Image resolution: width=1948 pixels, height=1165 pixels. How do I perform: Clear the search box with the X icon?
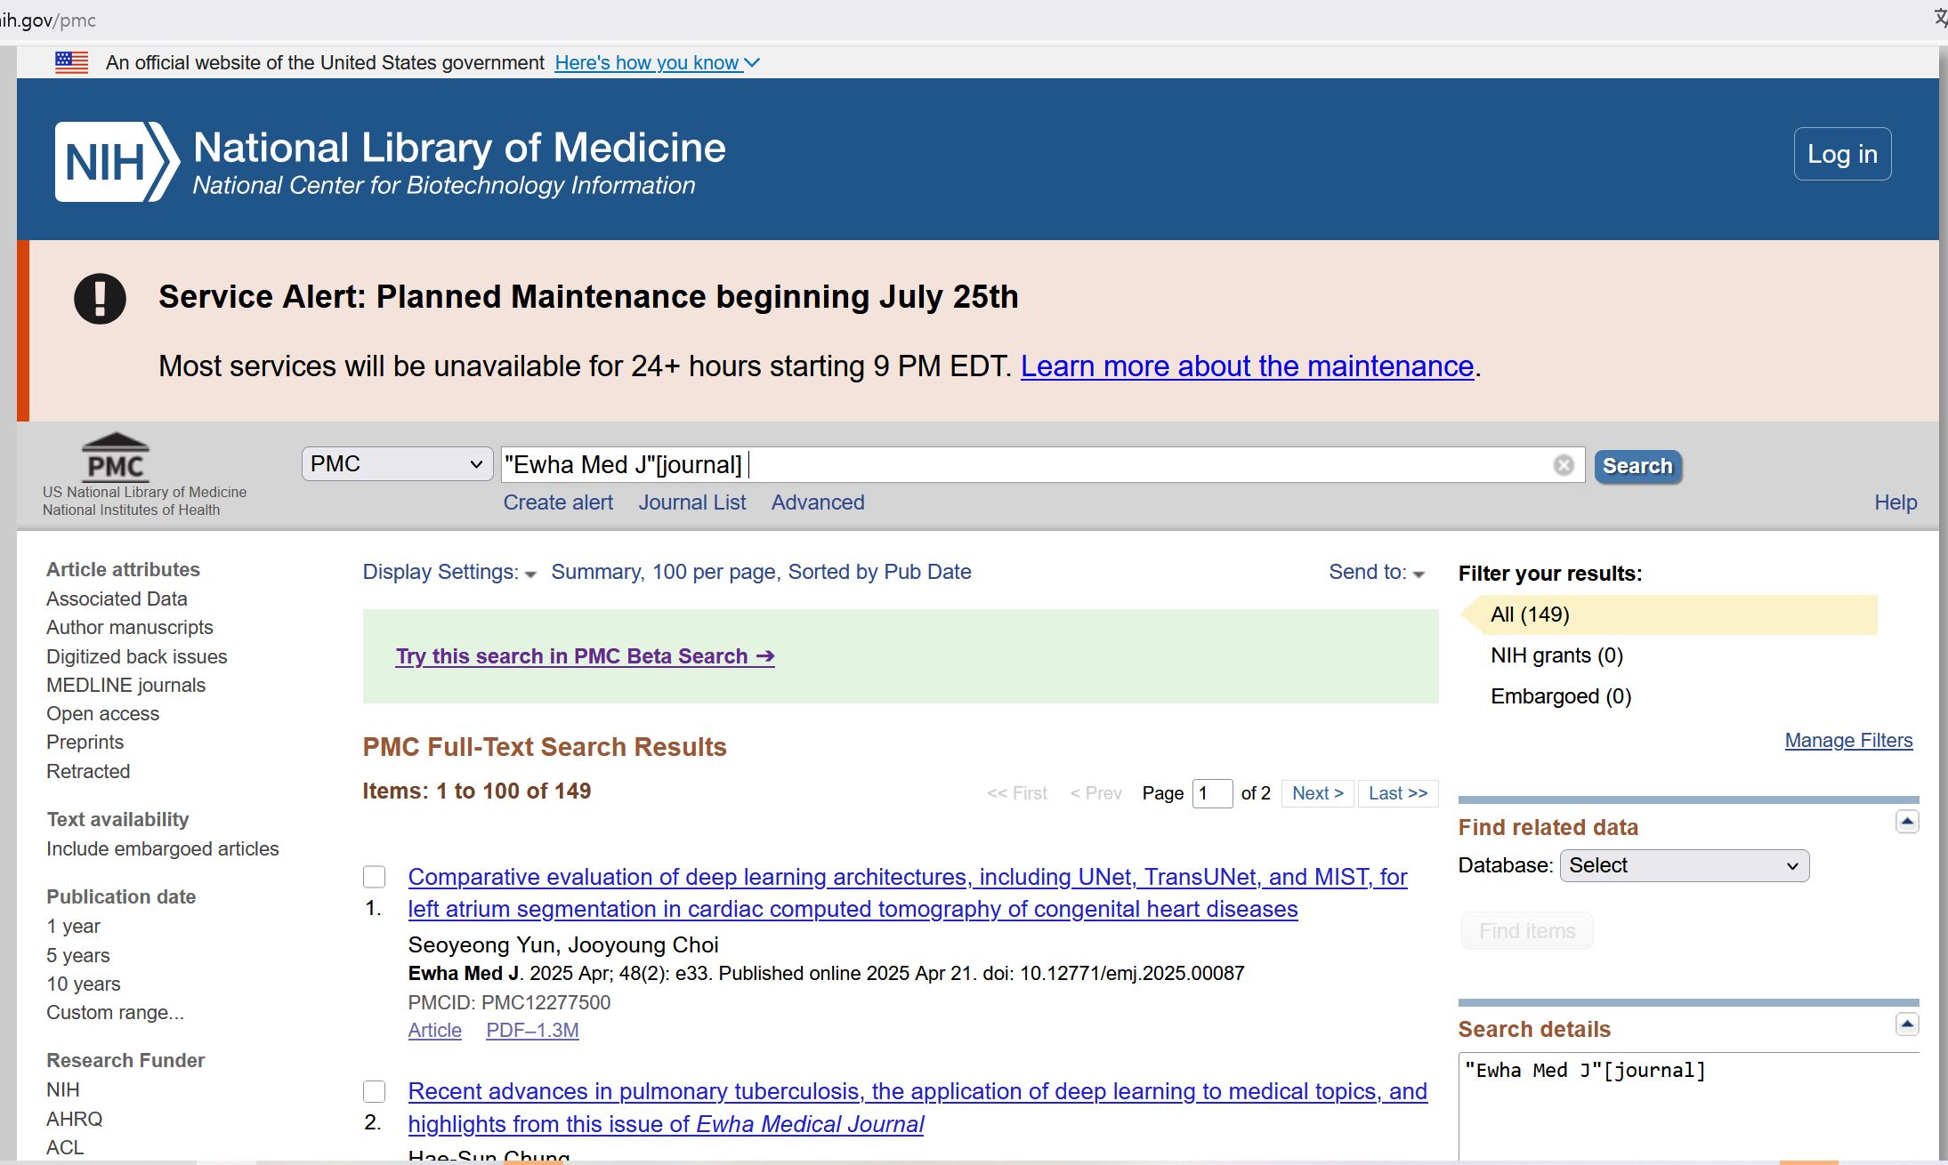click(x=1564, y=465)
